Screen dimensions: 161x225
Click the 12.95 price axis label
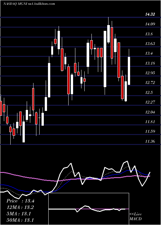click(150, 73)
